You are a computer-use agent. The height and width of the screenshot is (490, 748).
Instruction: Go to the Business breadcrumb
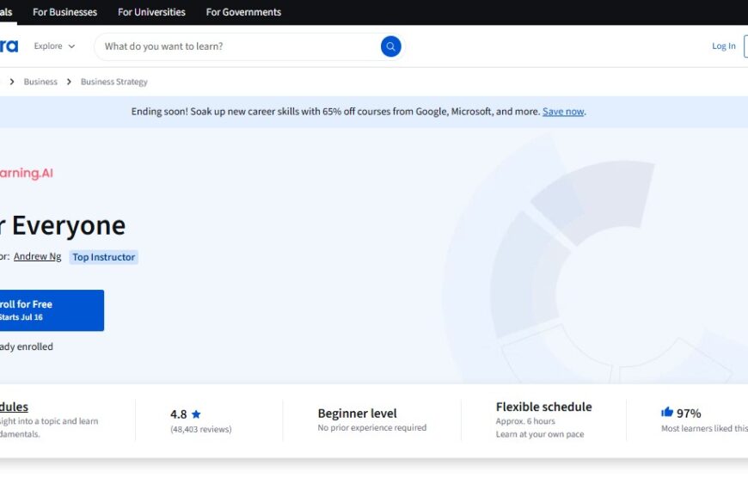pyautogui.click(x=40, y=83)
